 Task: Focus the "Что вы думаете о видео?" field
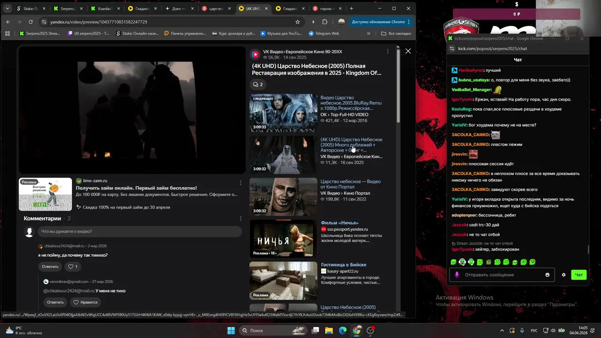coord(140,231)
